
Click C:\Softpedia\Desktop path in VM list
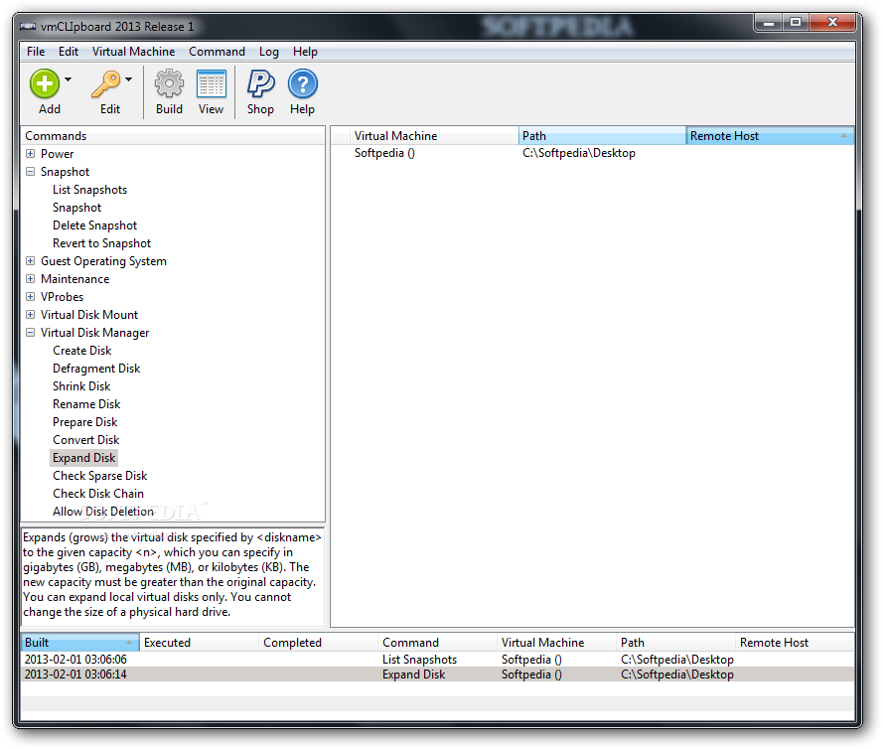[578, 153]
